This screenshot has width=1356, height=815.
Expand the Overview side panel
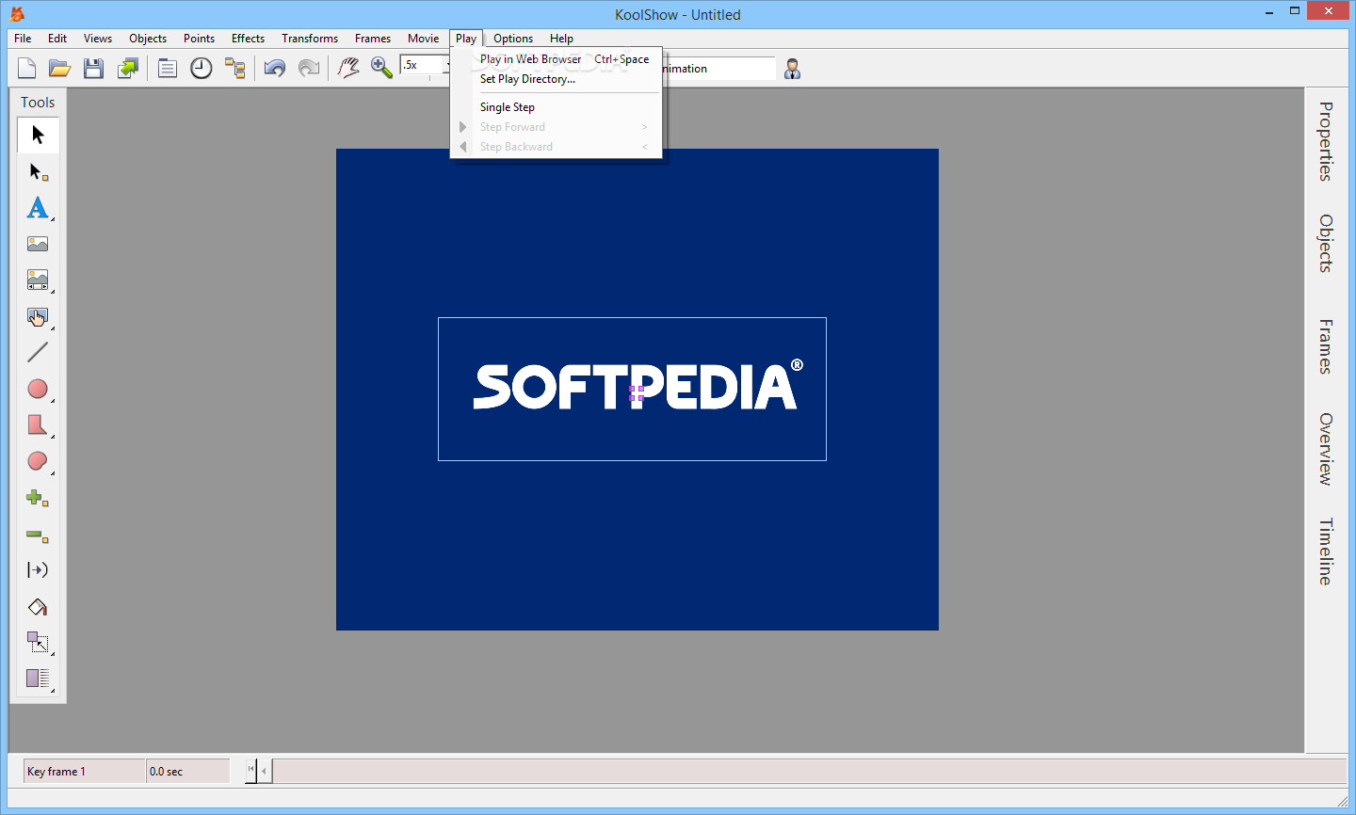click(x=1326, y=449)
